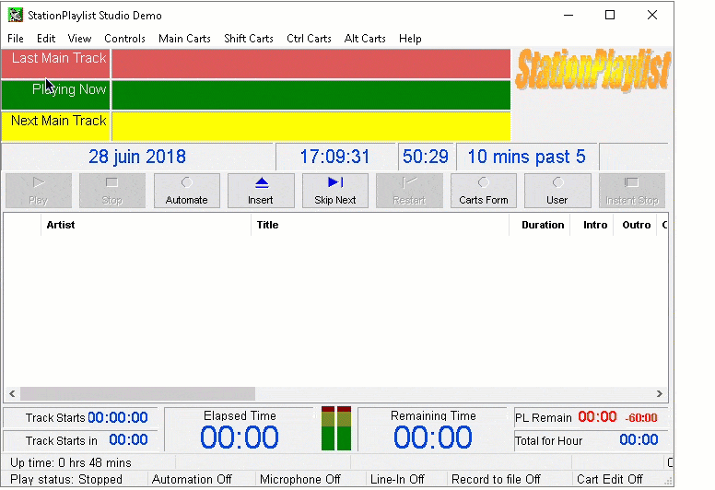
Task: Open the Ctrl Carts menu
Action: (x=309, y=39)
